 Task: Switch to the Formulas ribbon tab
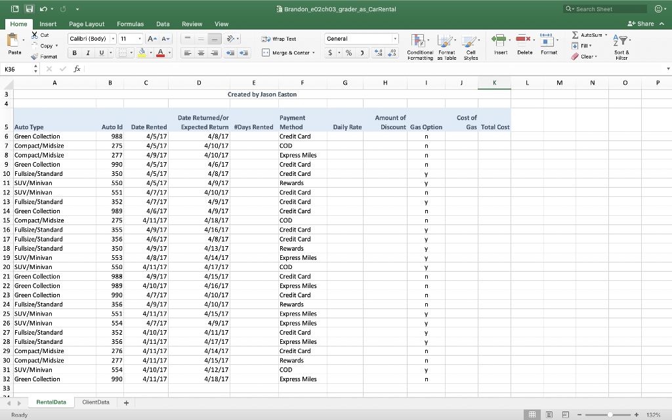coord(130,24)
